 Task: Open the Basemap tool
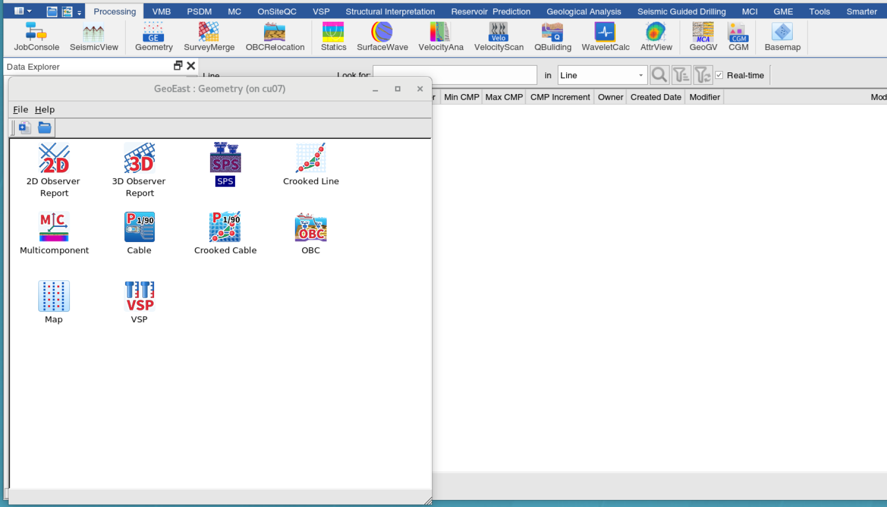[782, 37]
